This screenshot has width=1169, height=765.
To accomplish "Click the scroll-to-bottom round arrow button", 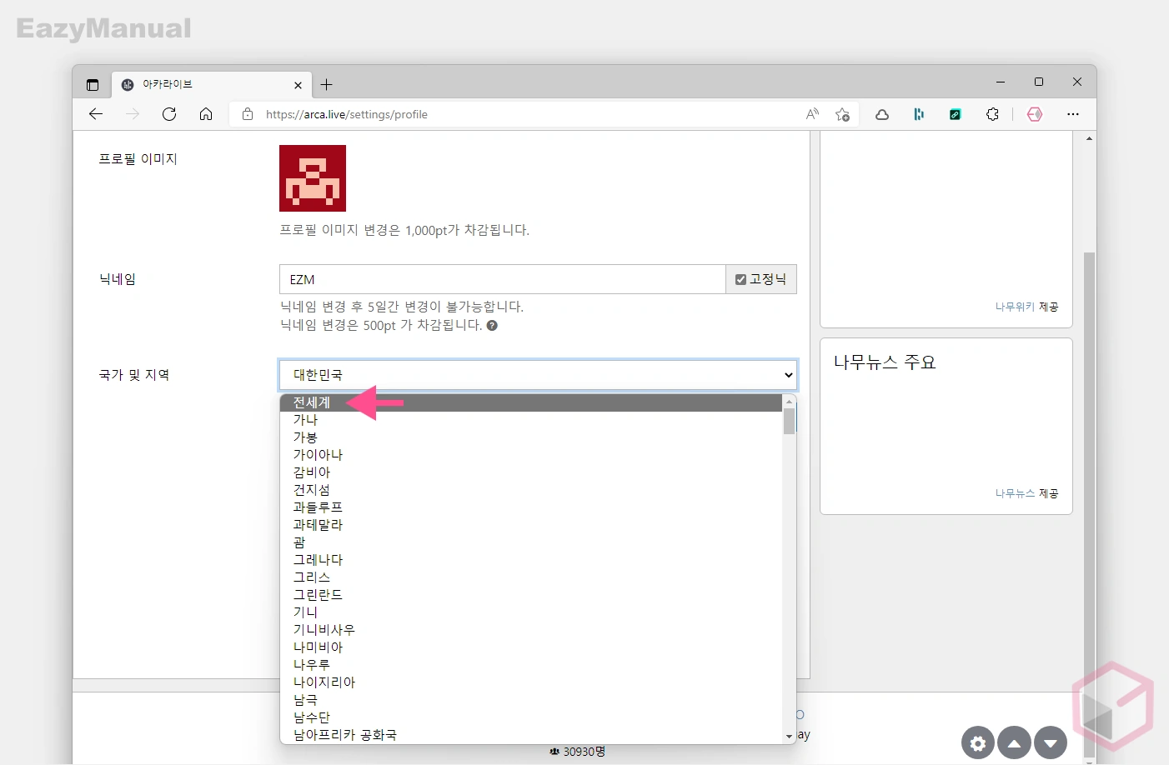I will (1051, 743).
